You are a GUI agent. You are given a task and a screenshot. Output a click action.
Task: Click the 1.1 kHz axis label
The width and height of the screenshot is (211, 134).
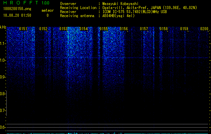point(3,44)
